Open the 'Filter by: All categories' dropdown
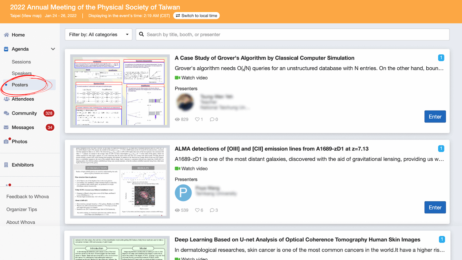Image resolution: width=462 pixels, height=260 pixels. (x=98, y=34)
